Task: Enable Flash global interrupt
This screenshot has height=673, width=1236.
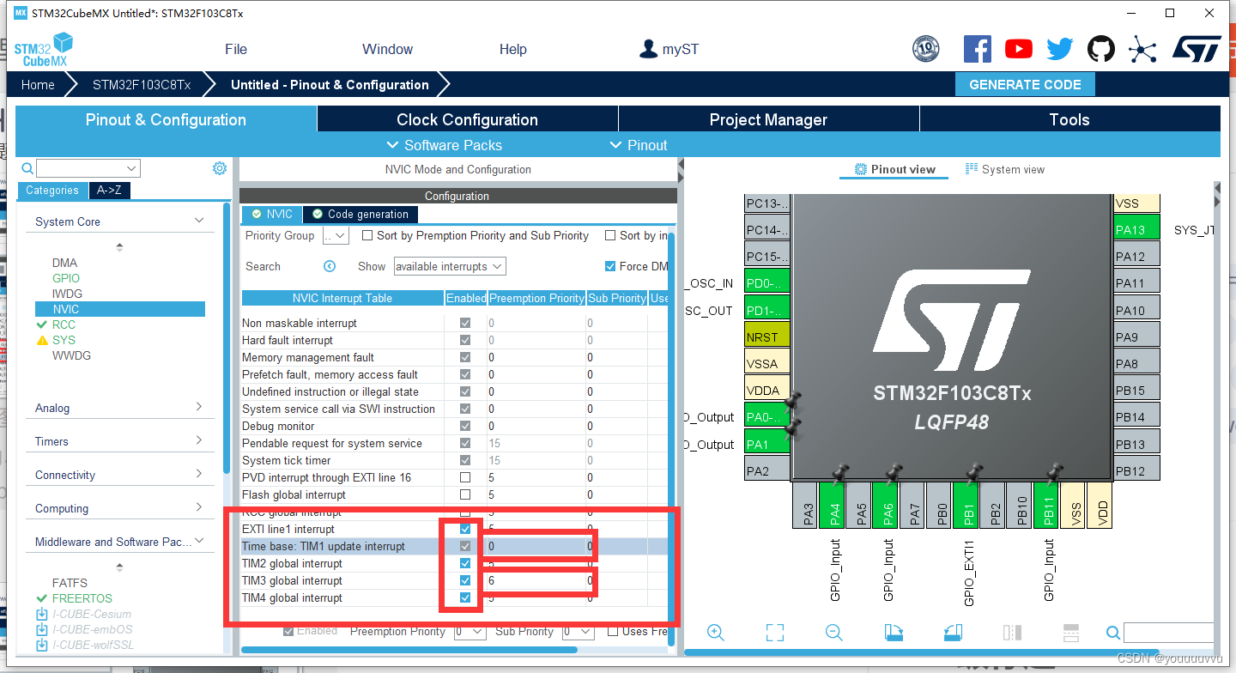Action: click(x=465, y=494)
